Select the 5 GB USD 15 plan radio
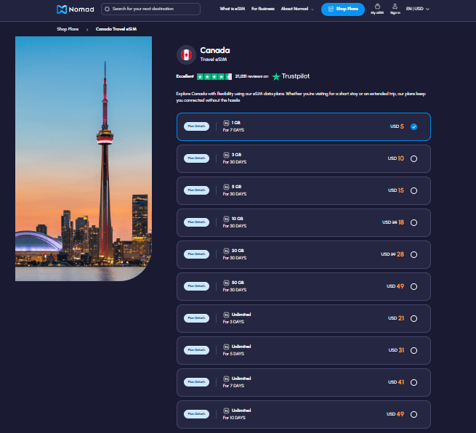 pyautogui.click(x=414, y=190)
